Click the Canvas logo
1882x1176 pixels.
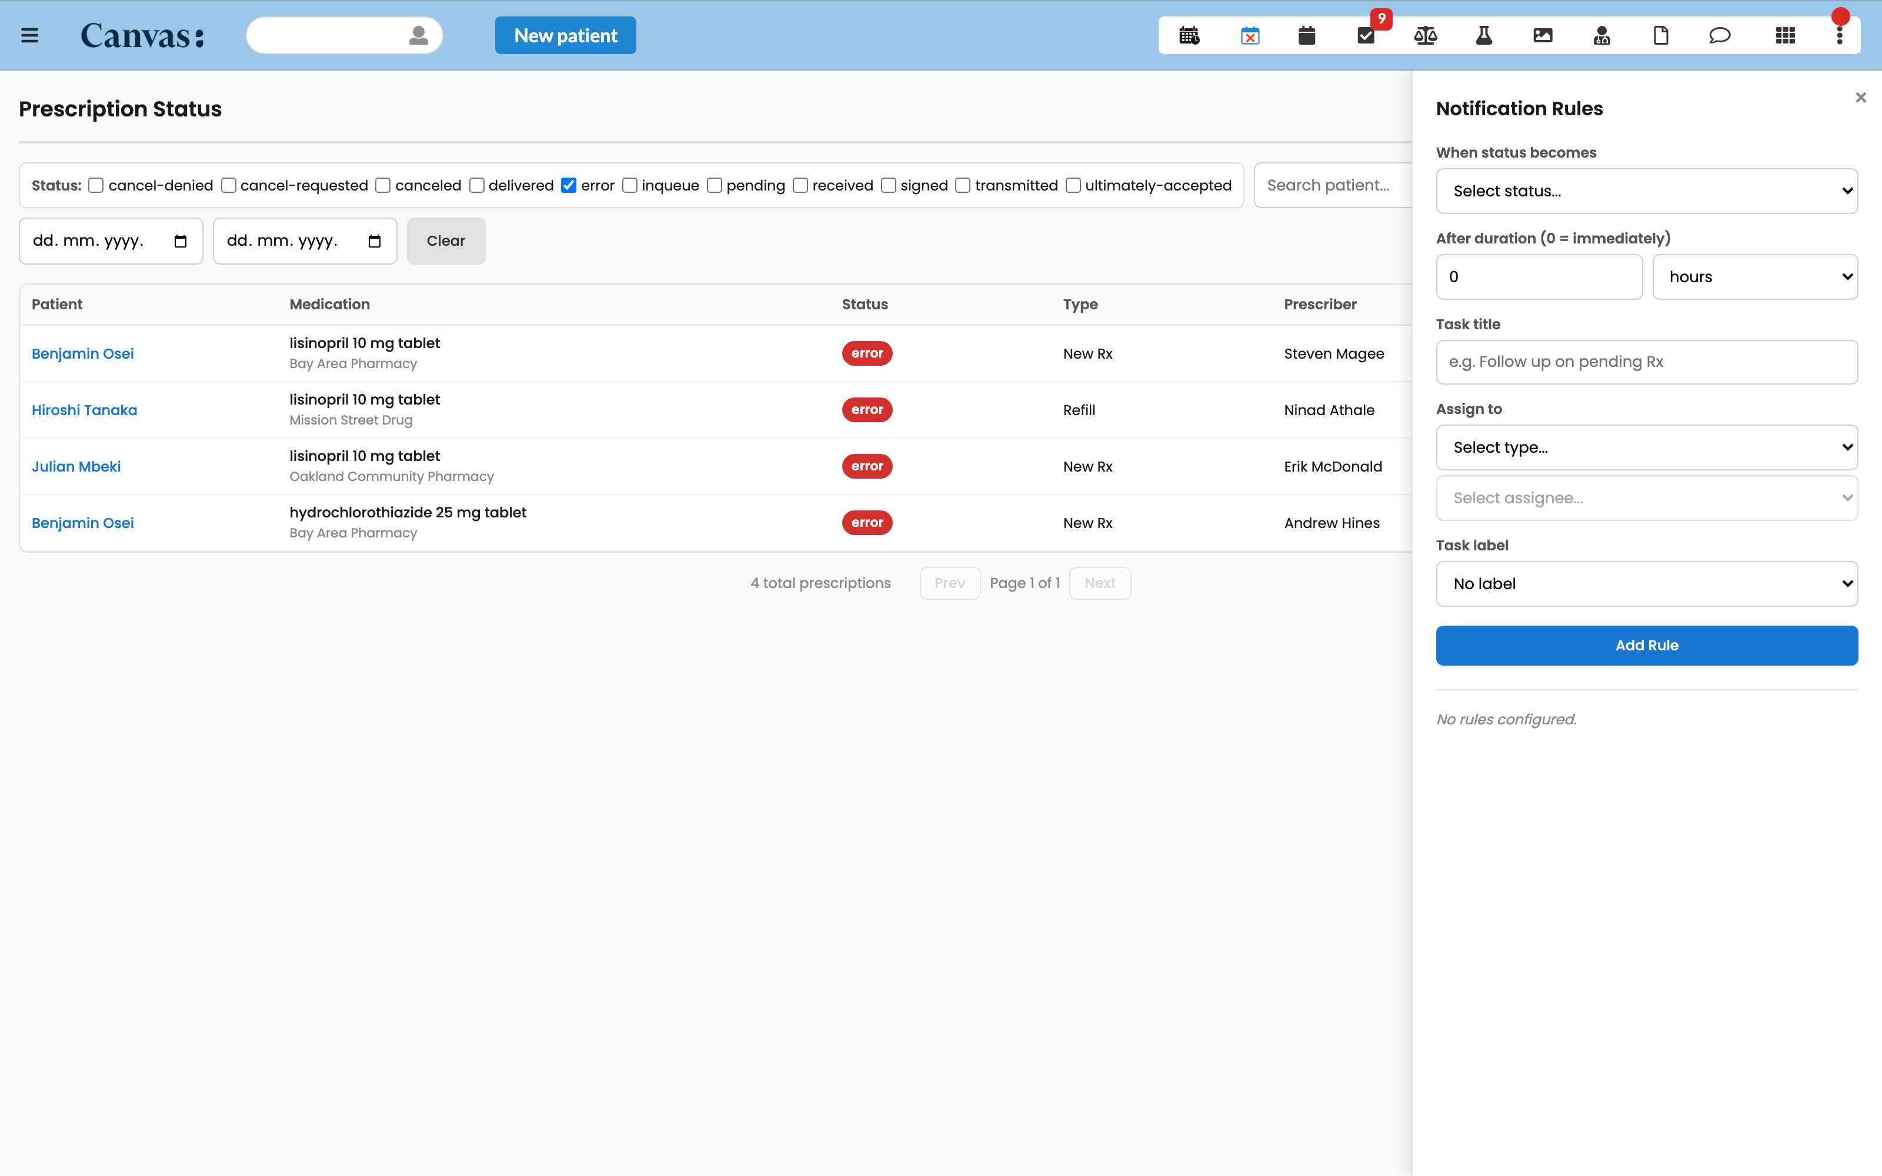[x=142, y=36]
